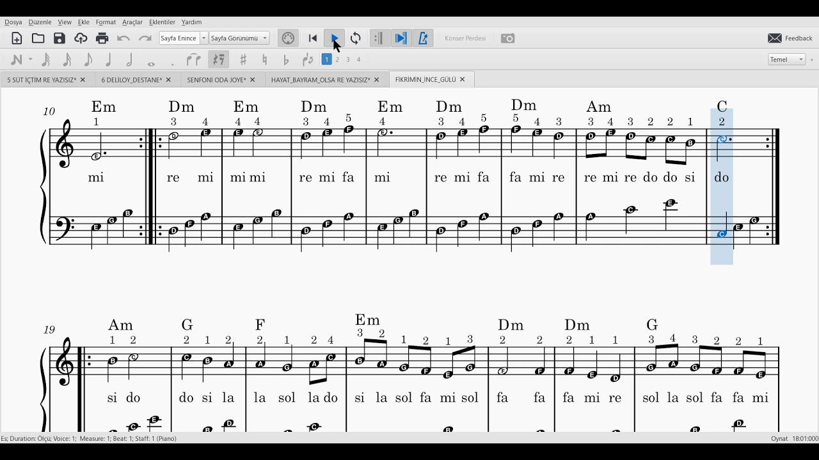Select voice 4

point(358,59)
